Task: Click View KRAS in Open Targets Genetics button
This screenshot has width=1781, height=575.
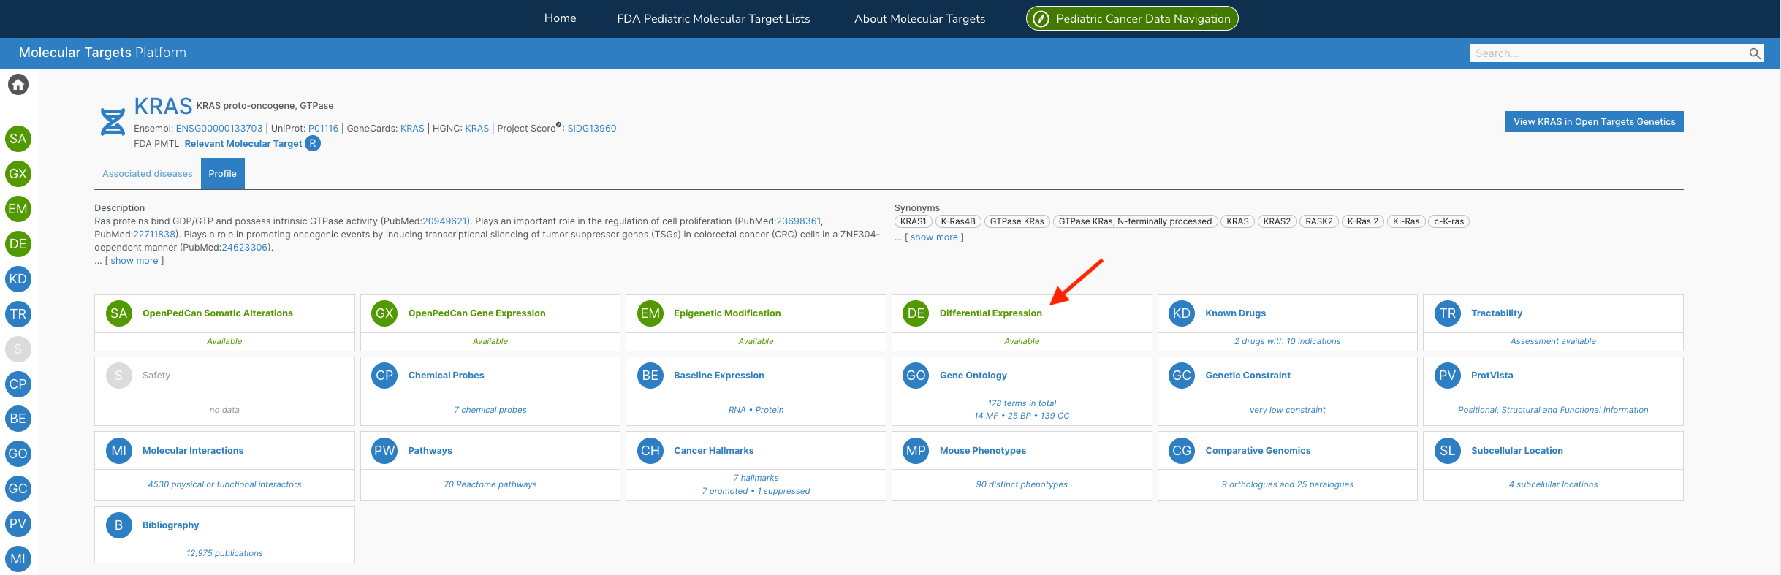Action: (x=1594, y=122)
